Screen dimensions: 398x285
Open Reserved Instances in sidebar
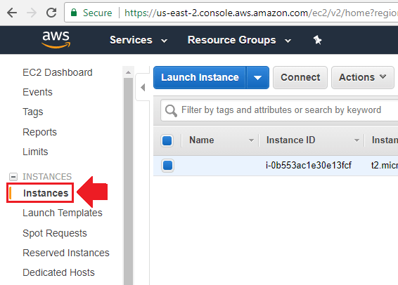point(66,253)
